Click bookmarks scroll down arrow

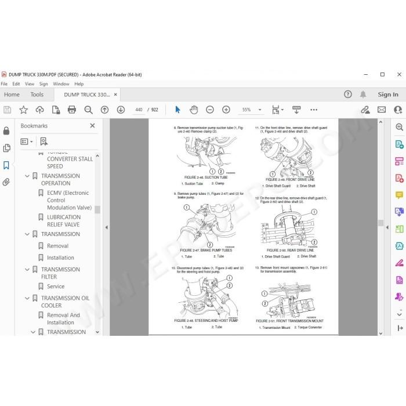click(x=97, y=332)
